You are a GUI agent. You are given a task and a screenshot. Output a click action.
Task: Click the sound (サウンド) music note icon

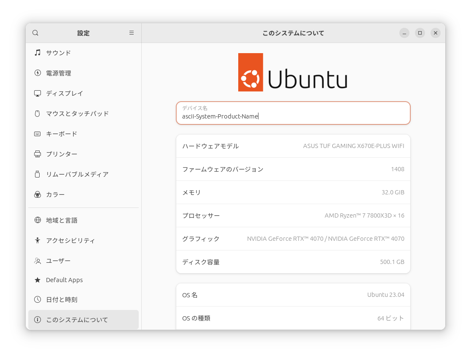38,53
